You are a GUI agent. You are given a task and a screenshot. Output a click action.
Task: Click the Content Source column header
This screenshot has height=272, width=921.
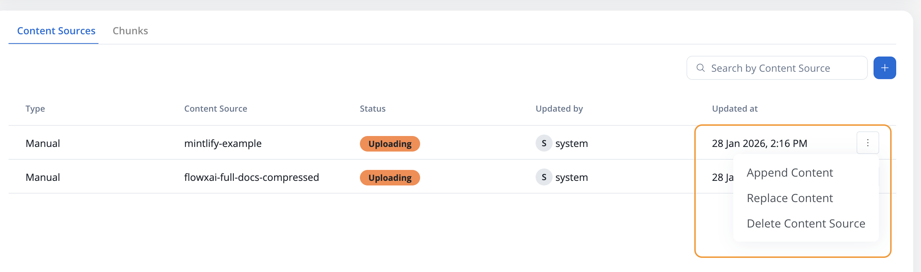216,109
